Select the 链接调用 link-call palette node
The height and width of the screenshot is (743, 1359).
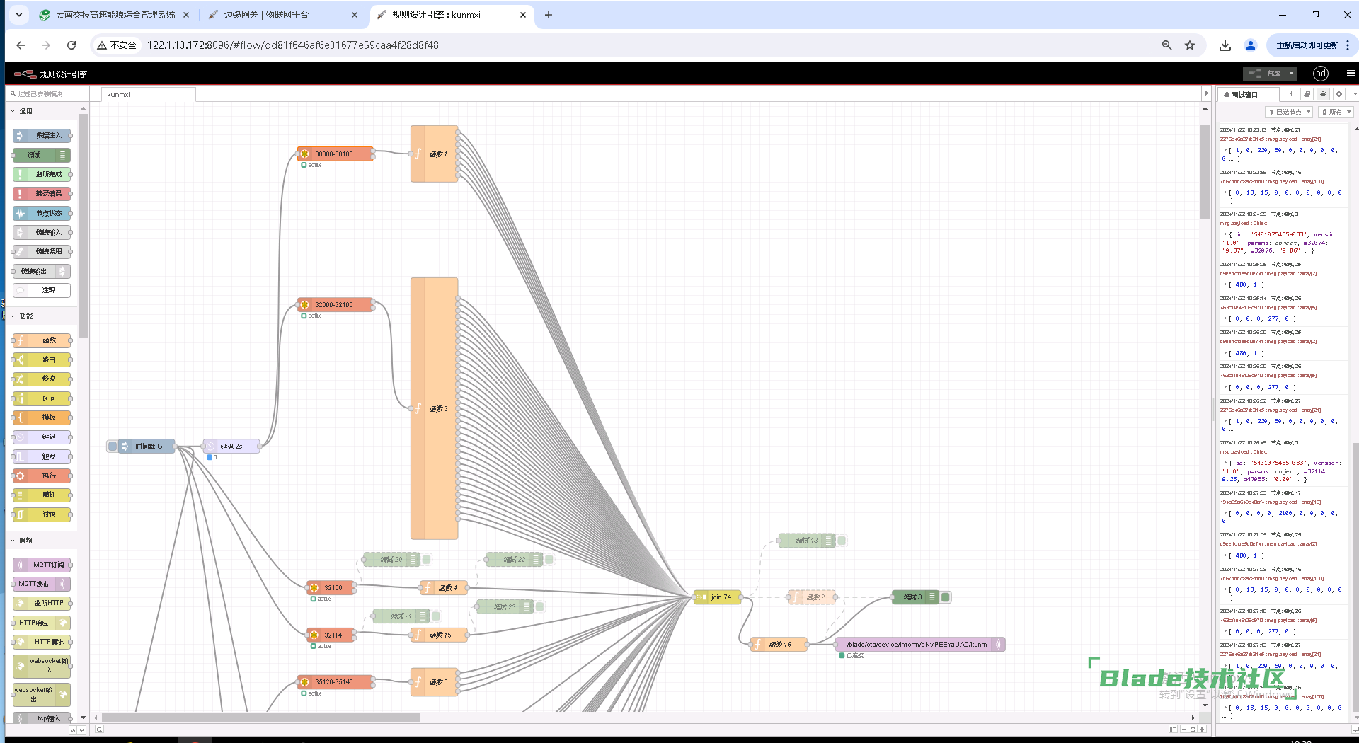(42, 251)
